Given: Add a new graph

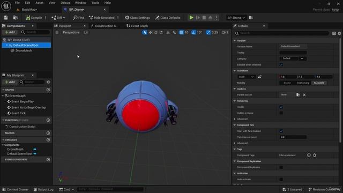Looking at the screenshot, I should (x=48, y=90).
